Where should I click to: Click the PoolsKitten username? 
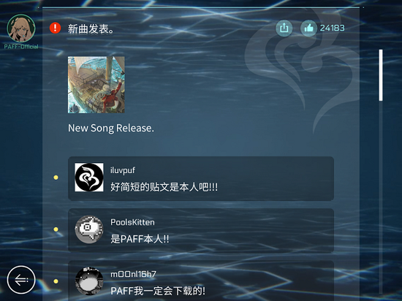point(132,222)
